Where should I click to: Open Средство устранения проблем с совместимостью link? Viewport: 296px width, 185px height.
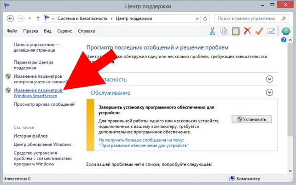[x=42, y=158]
